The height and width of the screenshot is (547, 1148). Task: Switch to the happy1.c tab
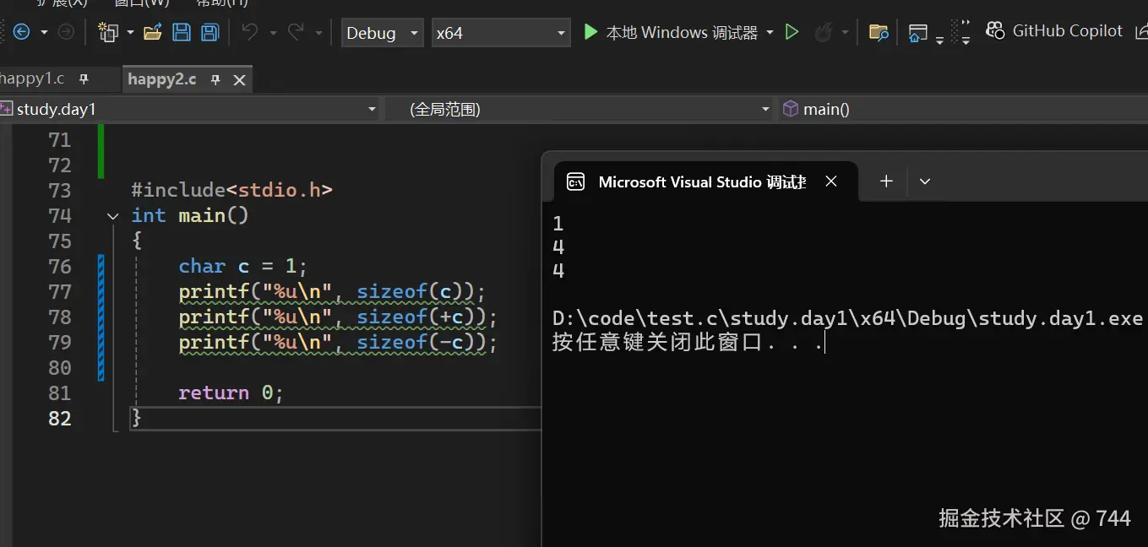pyautogui.click(x=34, y=78)
